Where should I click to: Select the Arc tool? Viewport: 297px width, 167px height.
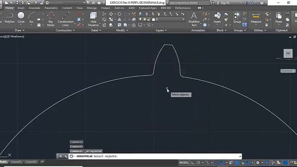point(32,18)
